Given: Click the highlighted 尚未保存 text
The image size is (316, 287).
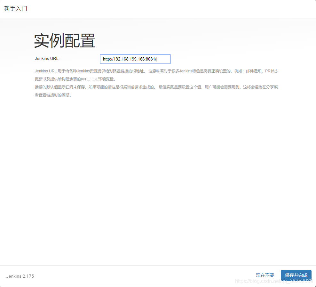Looking at the screenshot, I should (75, 87).
